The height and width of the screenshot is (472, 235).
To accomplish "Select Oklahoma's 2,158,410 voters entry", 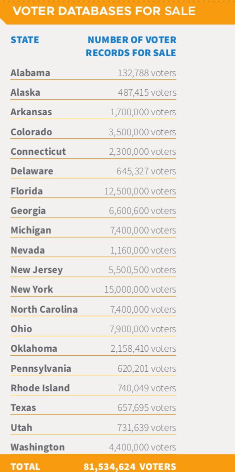I will click(x=143, y=348).
